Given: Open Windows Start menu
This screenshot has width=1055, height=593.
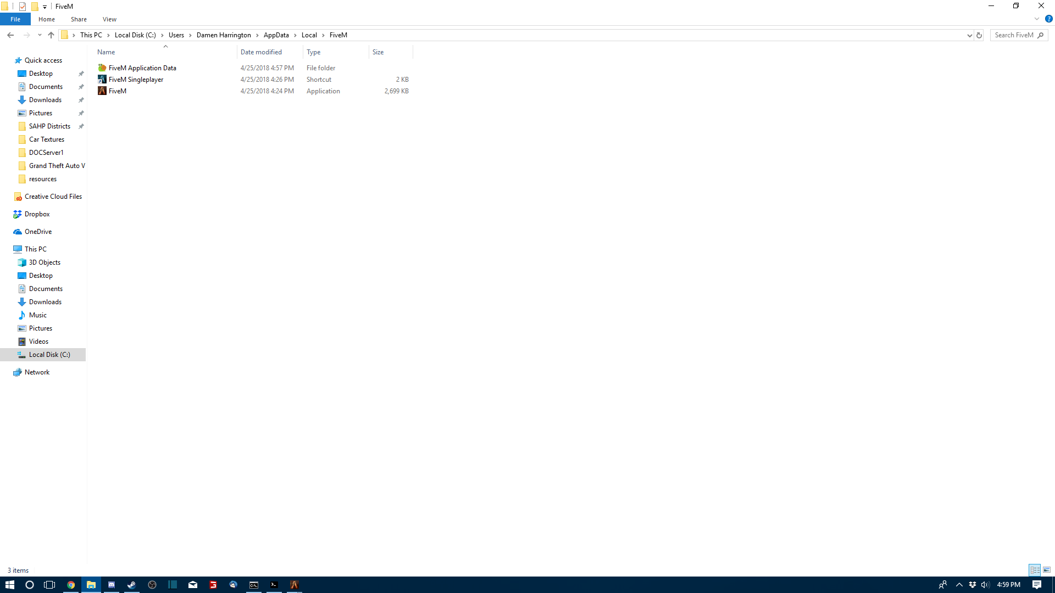Looking at the screenshot, I should [10, 585].
